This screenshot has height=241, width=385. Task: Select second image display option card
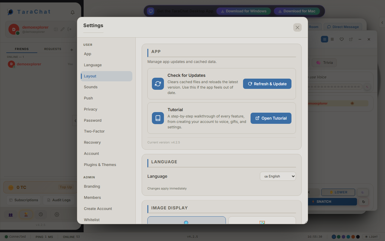pyautogui.click(x=262, y=220)
